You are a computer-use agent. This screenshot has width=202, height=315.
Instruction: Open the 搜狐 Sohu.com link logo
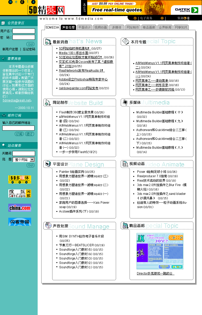coord(20,194)
